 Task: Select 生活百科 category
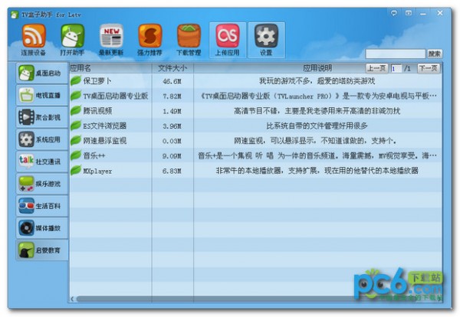(x=42, y=206)
